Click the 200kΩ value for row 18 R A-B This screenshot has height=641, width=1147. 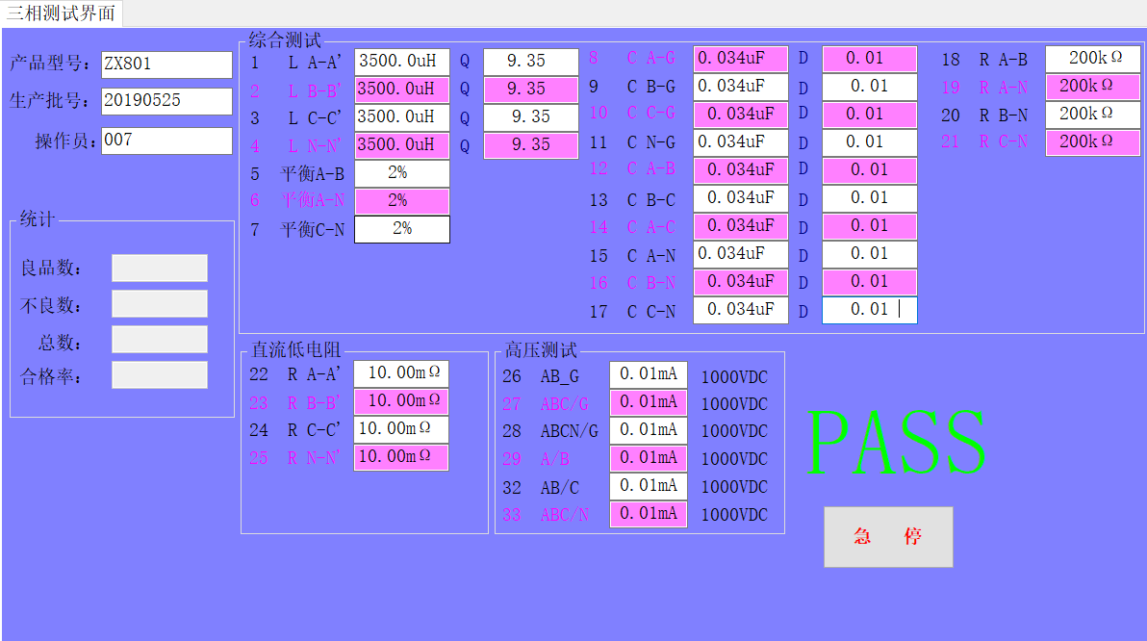pos(1092,58)
